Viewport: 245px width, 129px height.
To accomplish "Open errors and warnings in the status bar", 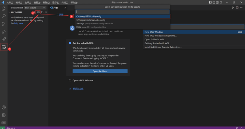I will coord(11,128).
